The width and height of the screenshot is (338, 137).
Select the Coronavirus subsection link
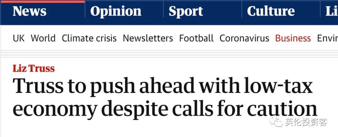[x=244, y=38]
